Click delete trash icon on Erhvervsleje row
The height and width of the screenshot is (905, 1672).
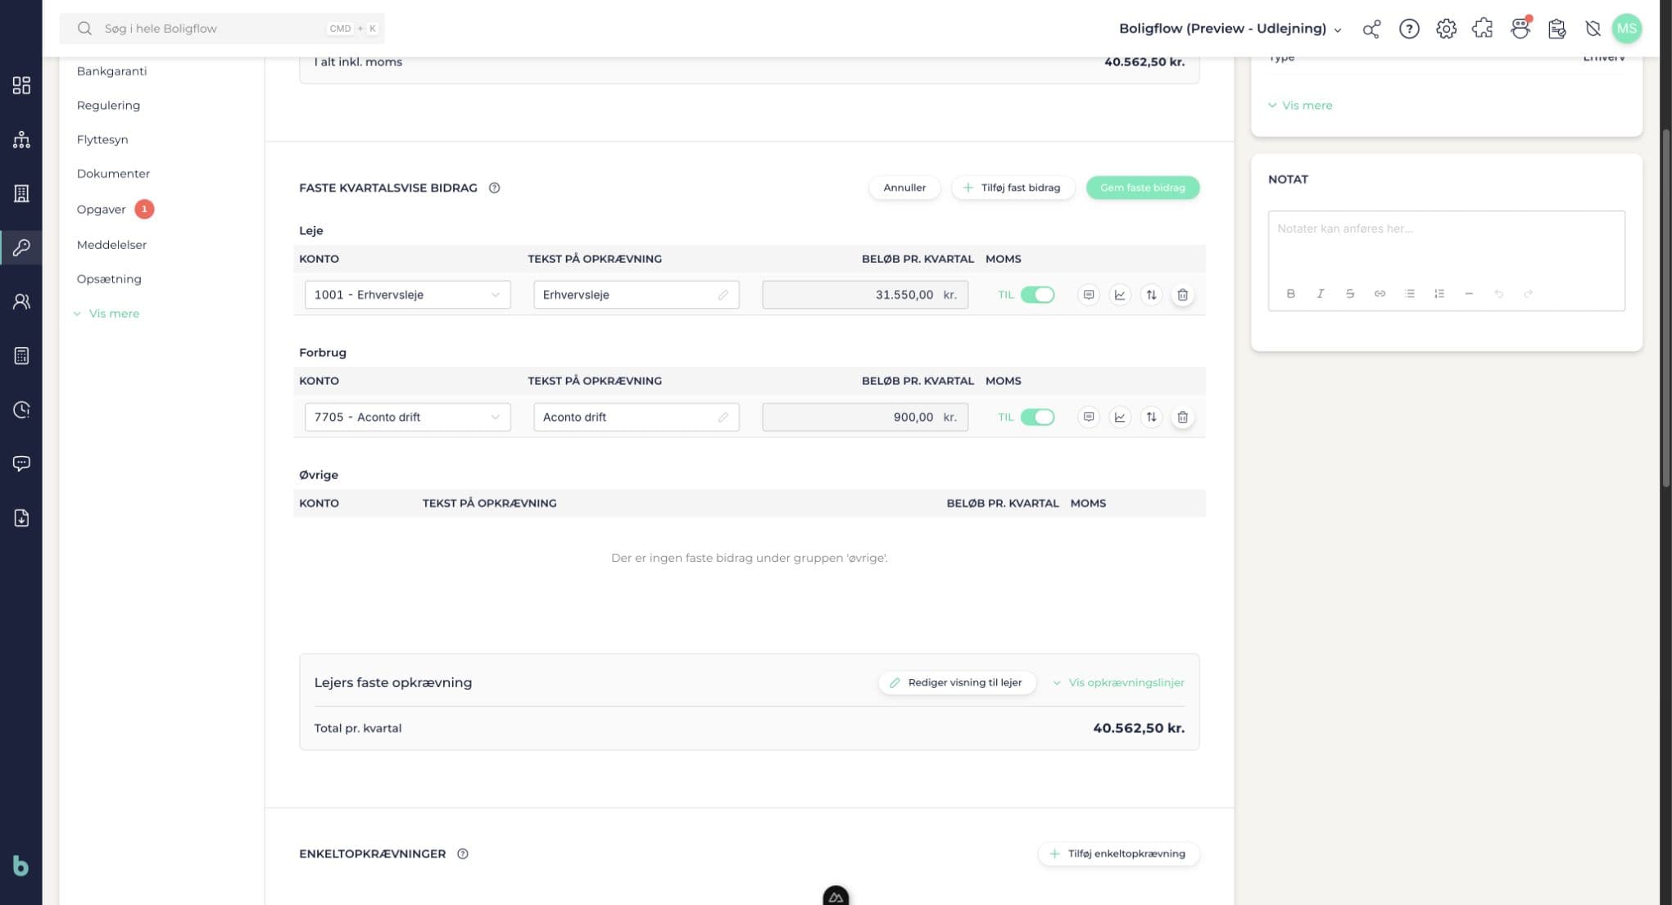(x=1182, y=295)
